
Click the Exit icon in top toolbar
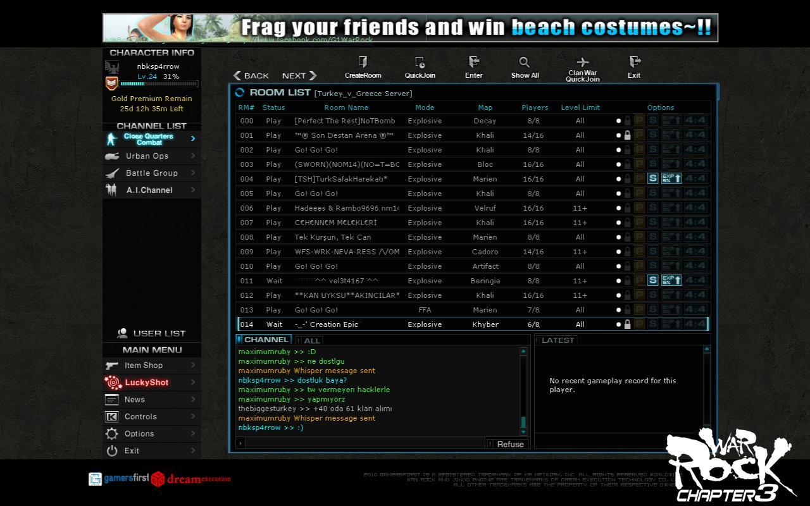point(634,62)
